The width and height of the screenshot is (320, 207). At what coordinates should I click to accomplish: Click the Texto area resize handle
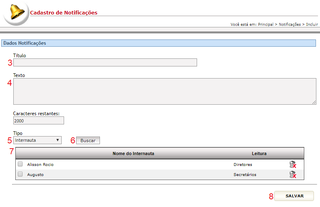coord(314,102)
